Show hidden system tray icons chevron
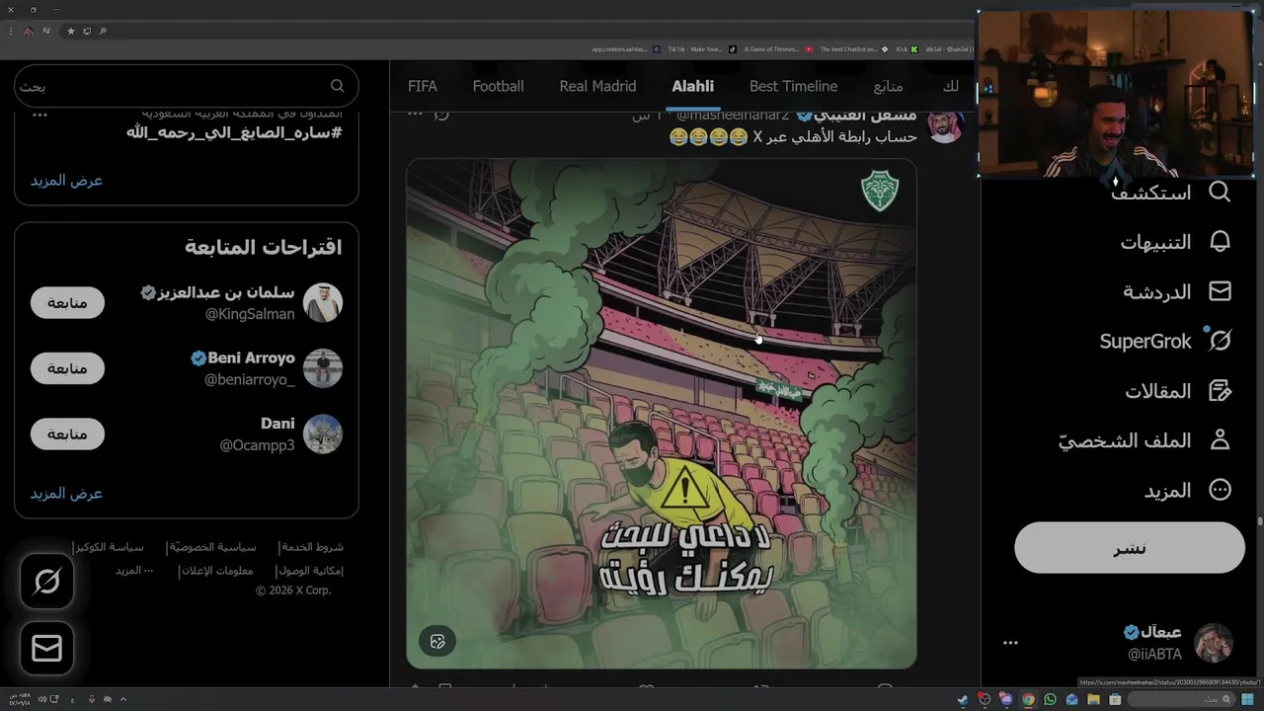Screen dimensions: 1264x711 pos(123,699)
